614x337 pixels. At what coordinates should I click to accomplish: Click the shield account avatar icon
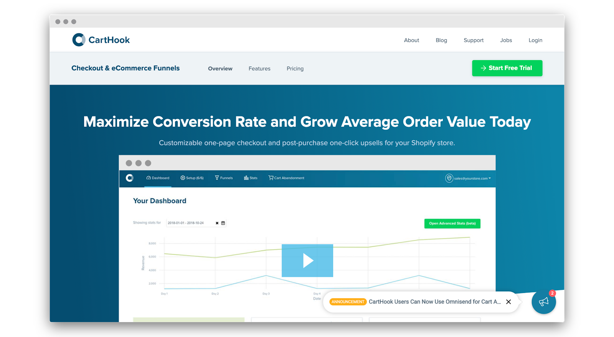pyautogui.click(x=449, y=178)
